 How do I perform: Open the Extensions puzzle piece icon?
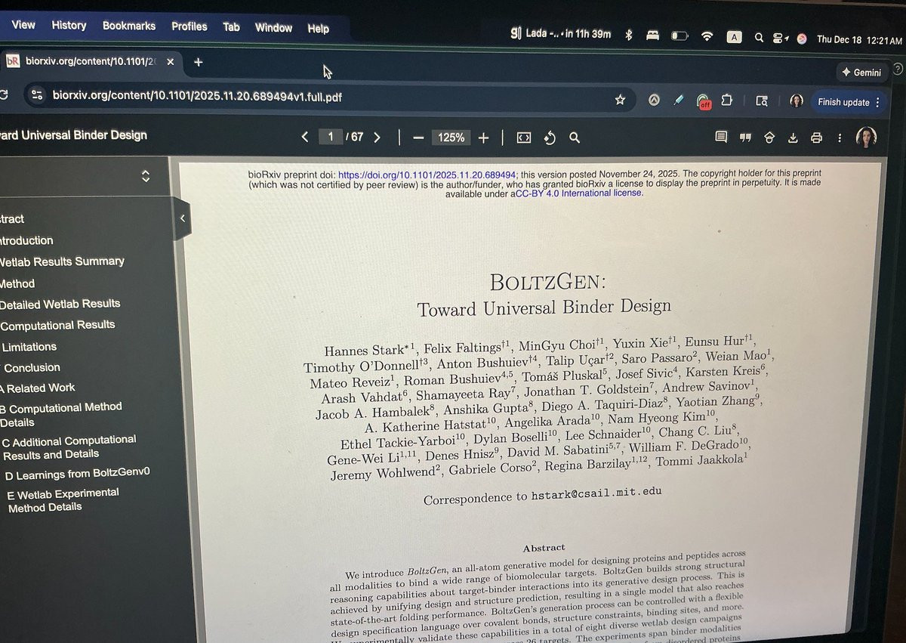pos(727,100)
